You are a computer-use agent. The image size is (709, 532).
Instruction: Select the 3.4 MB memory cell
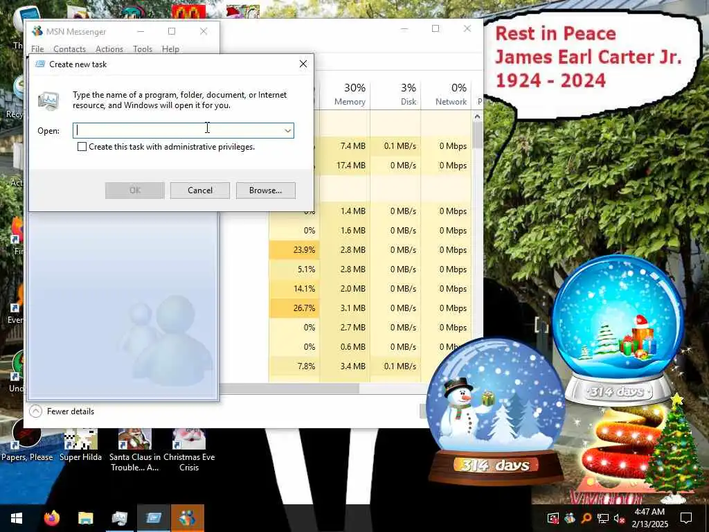tap(345, 366)
